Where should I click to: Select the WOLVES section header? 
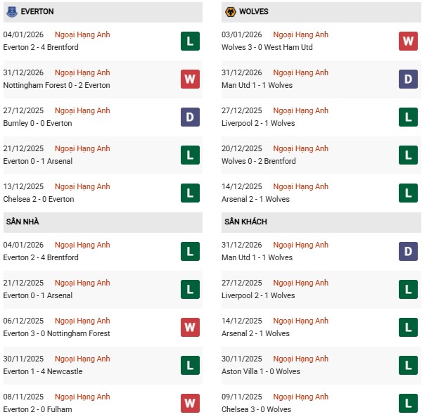pyautogui.click(x=253, y=12)
